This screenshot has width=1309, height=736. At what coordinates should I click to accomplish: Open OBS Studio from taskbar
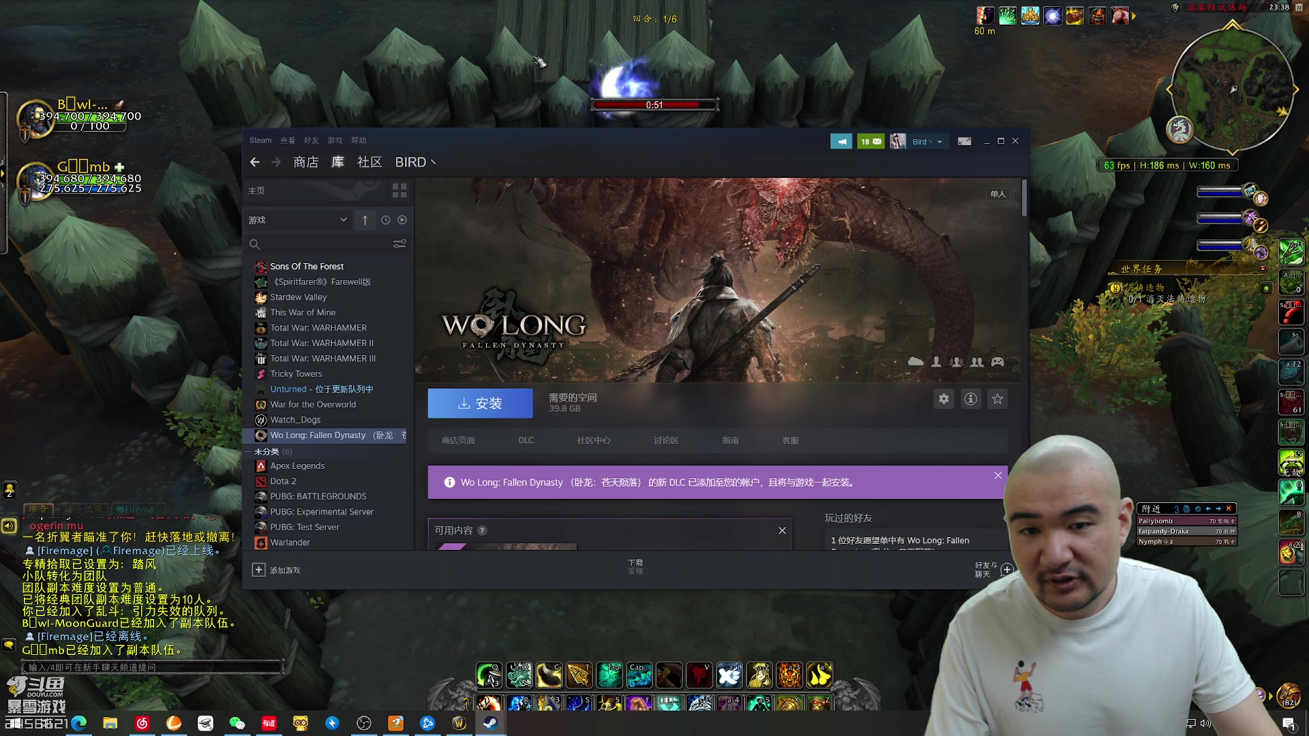[x=364, y=723]
